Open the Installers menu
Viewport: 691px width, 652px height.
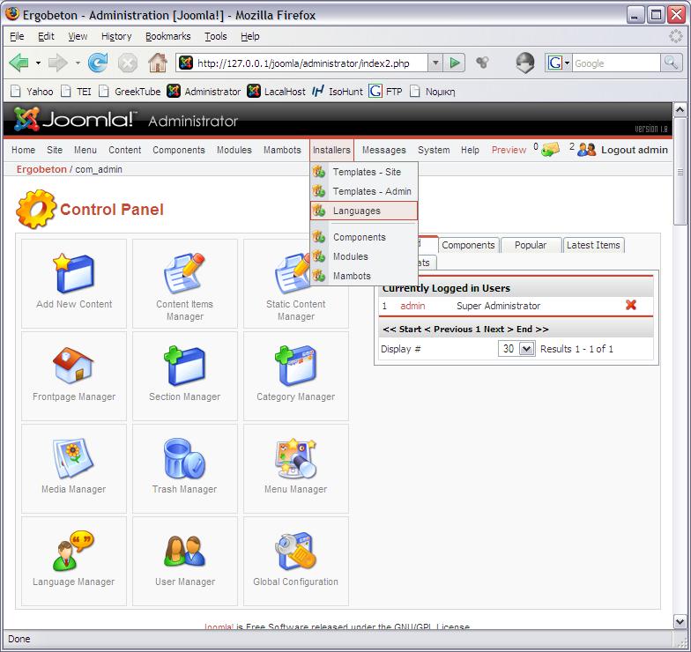click(331, 150)
